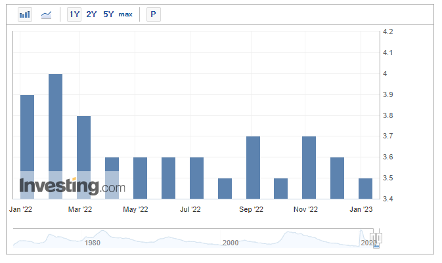The image size is (442, 263).
Task: Click the 'Sep '22' axis label
Action: (251, 209)
